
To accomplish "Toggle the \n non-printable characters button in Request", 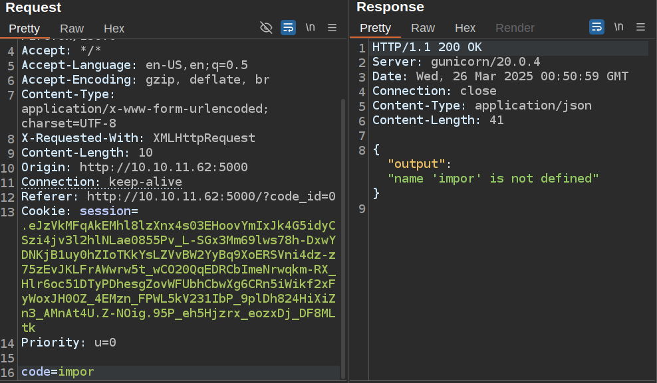I will point(310,27).
